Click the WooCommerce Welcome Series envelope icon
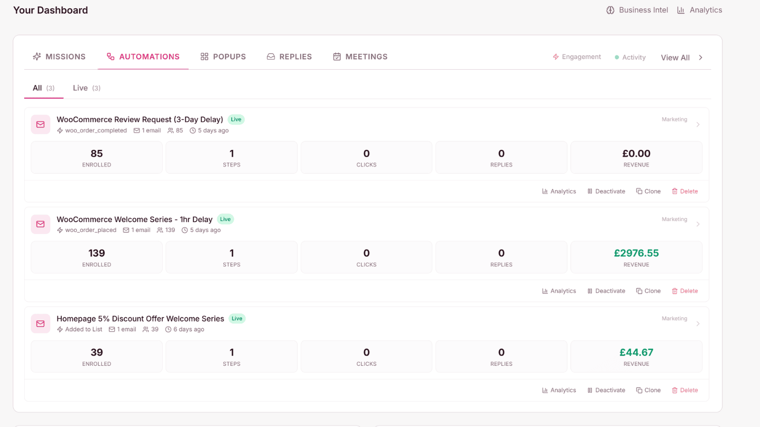The image size is (760, 427). point(40,224)
